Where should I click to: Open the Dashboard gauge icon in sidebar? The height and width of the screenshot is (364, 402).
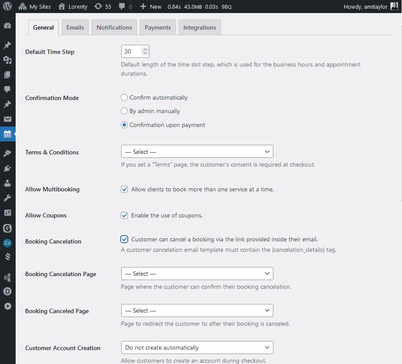[x=7, y=25]
